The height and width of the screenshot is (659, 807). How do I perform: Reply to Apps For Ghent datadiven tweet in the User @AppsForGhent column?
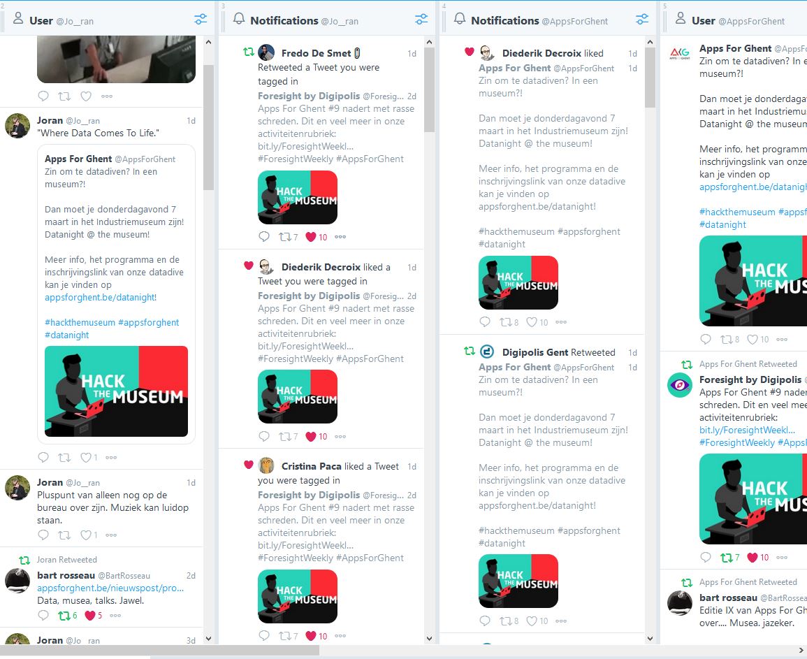tap(706, 339)
